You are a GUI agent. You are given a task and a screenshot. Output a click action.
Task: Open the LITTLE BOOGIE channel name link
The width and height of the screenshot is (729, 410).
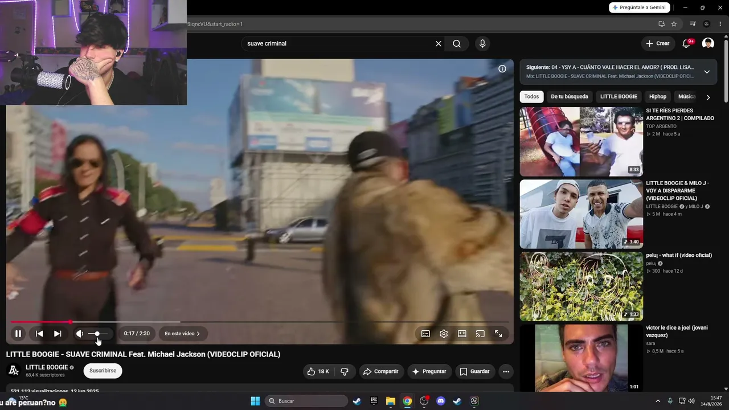pos(47,367)
